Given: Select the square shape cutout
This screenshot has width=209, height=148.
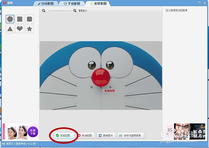Looking at the screenshot, I should coord(20,19).
